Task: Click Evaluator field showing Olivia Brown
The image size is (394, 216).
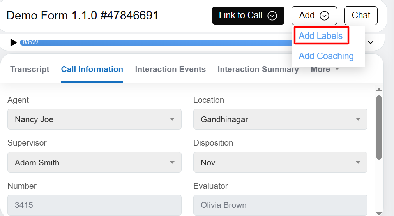Action: pyautogui.click(x=280, y=205)
